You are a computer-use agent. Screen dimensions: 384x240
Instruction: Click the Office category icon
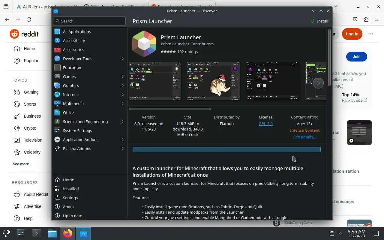tap(57, 112)
